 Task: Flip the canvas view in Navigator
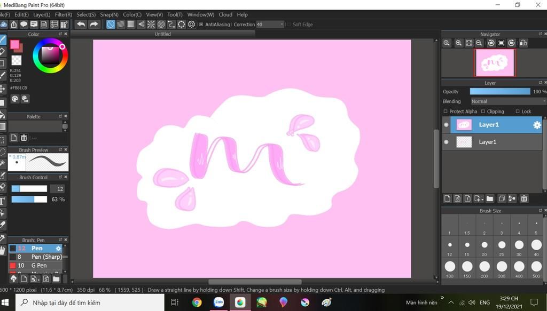click(x=523, y=43)
